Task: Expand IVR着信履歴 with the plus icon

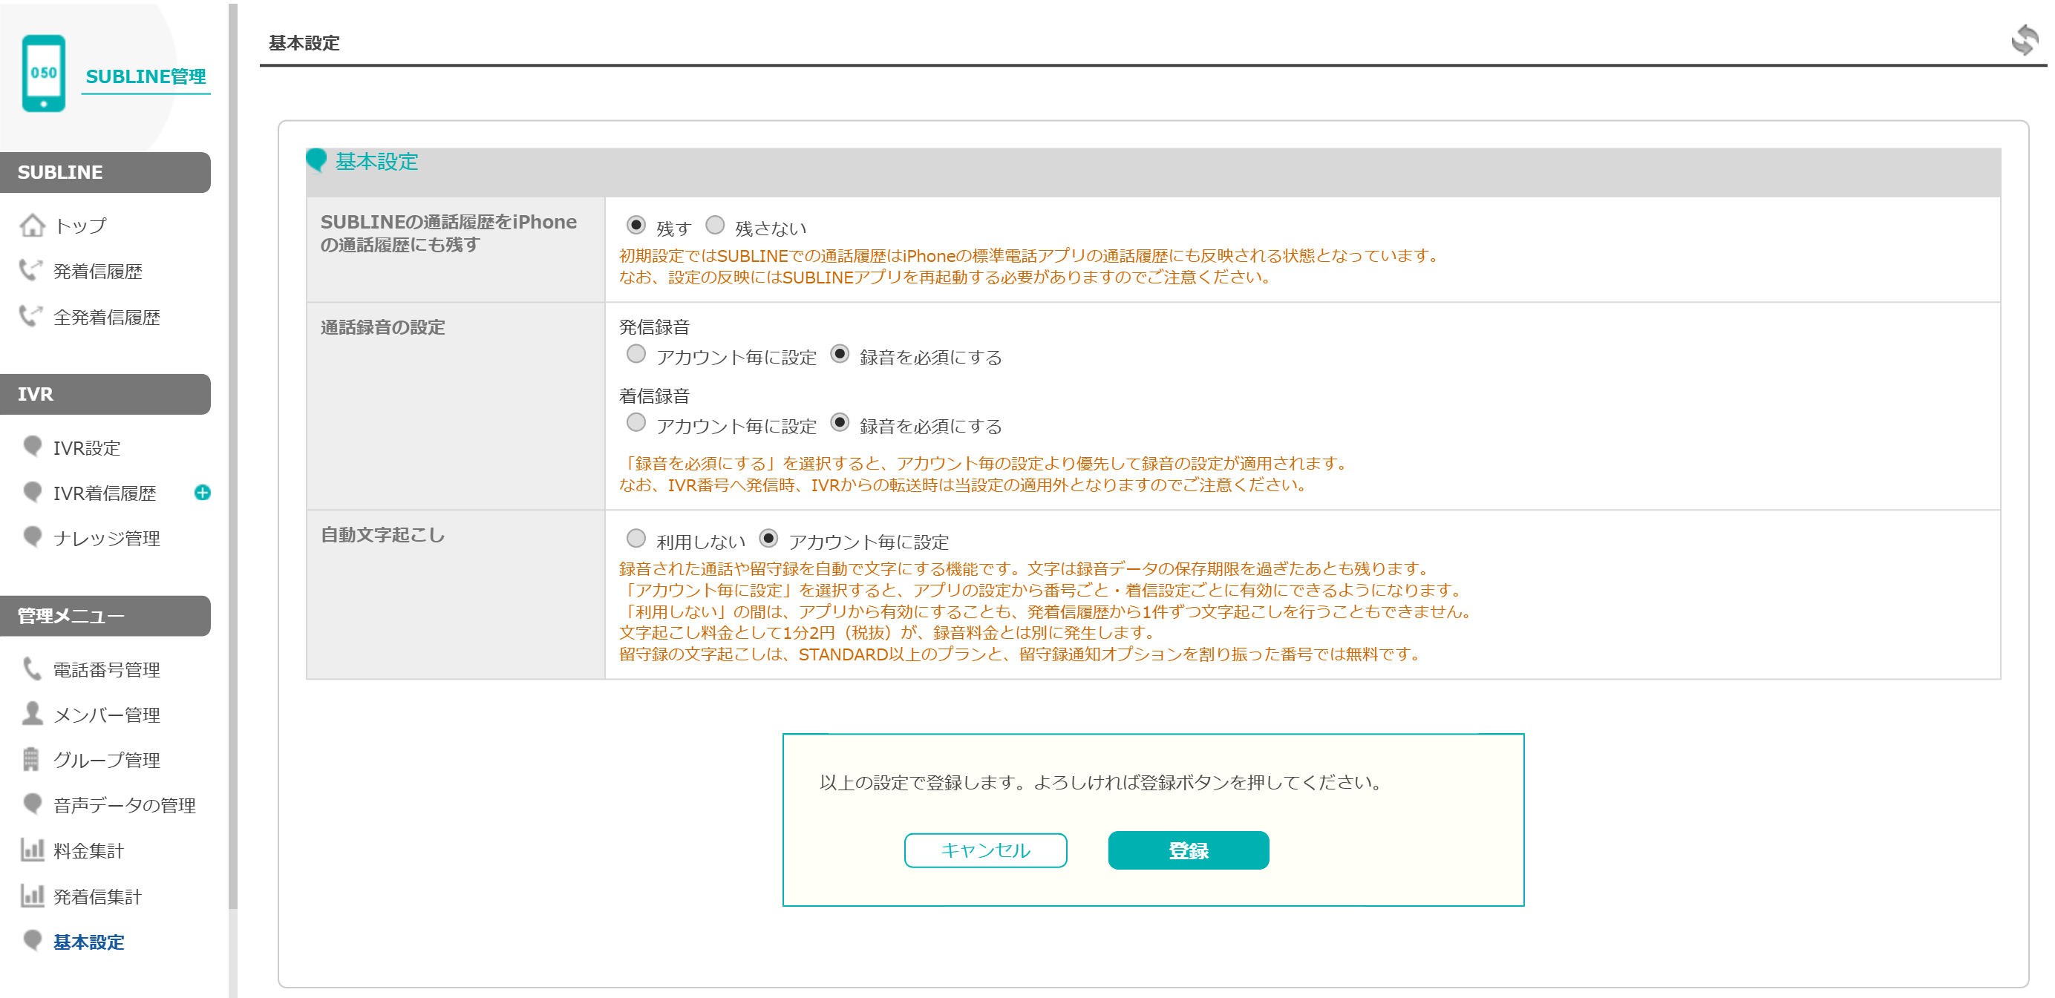Action: pyautogui.click(x=203, y=493)
